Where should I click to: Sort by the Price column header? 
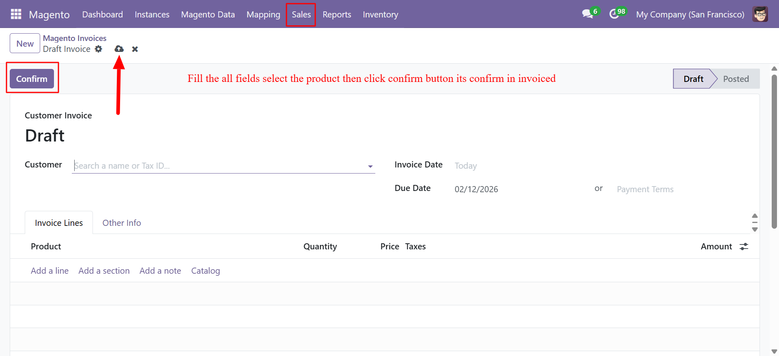pyautogui.click(x=389, y=247)
